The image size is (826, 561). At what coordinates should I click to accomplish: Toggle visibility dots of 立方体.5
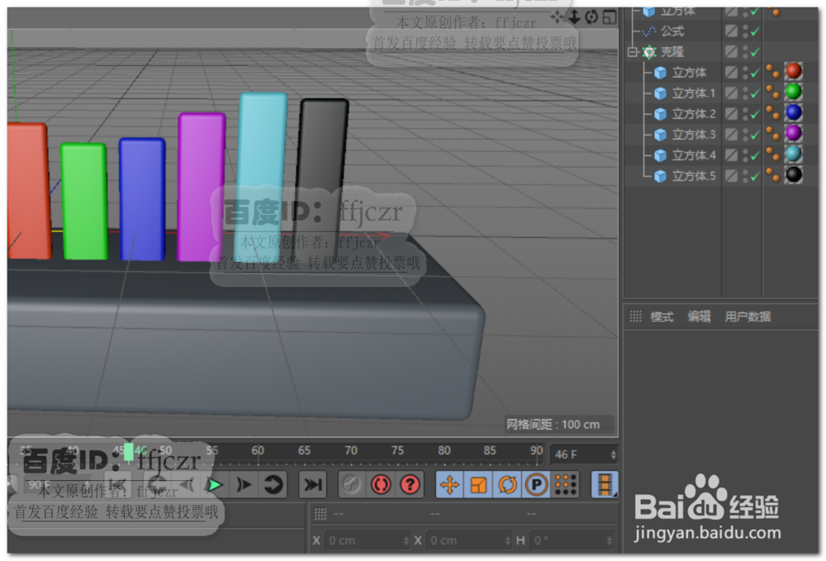[x=745, y=176]
